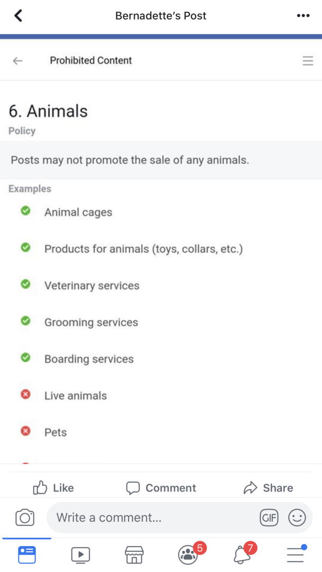Share this post
Viewport: 322px width, 572px height.
(268, 488)
